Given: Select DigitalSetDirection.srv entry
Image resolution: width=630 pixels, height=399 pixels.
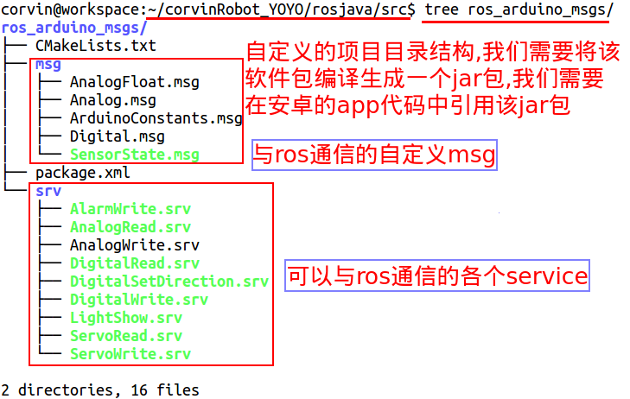Looking at the screenshot, I should coord(169,282).
